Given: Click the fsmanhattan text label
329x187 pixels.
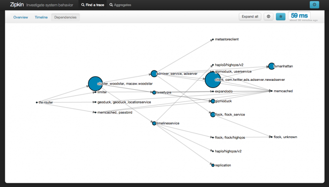Looking at the screenshot, I should coord(283,66).
